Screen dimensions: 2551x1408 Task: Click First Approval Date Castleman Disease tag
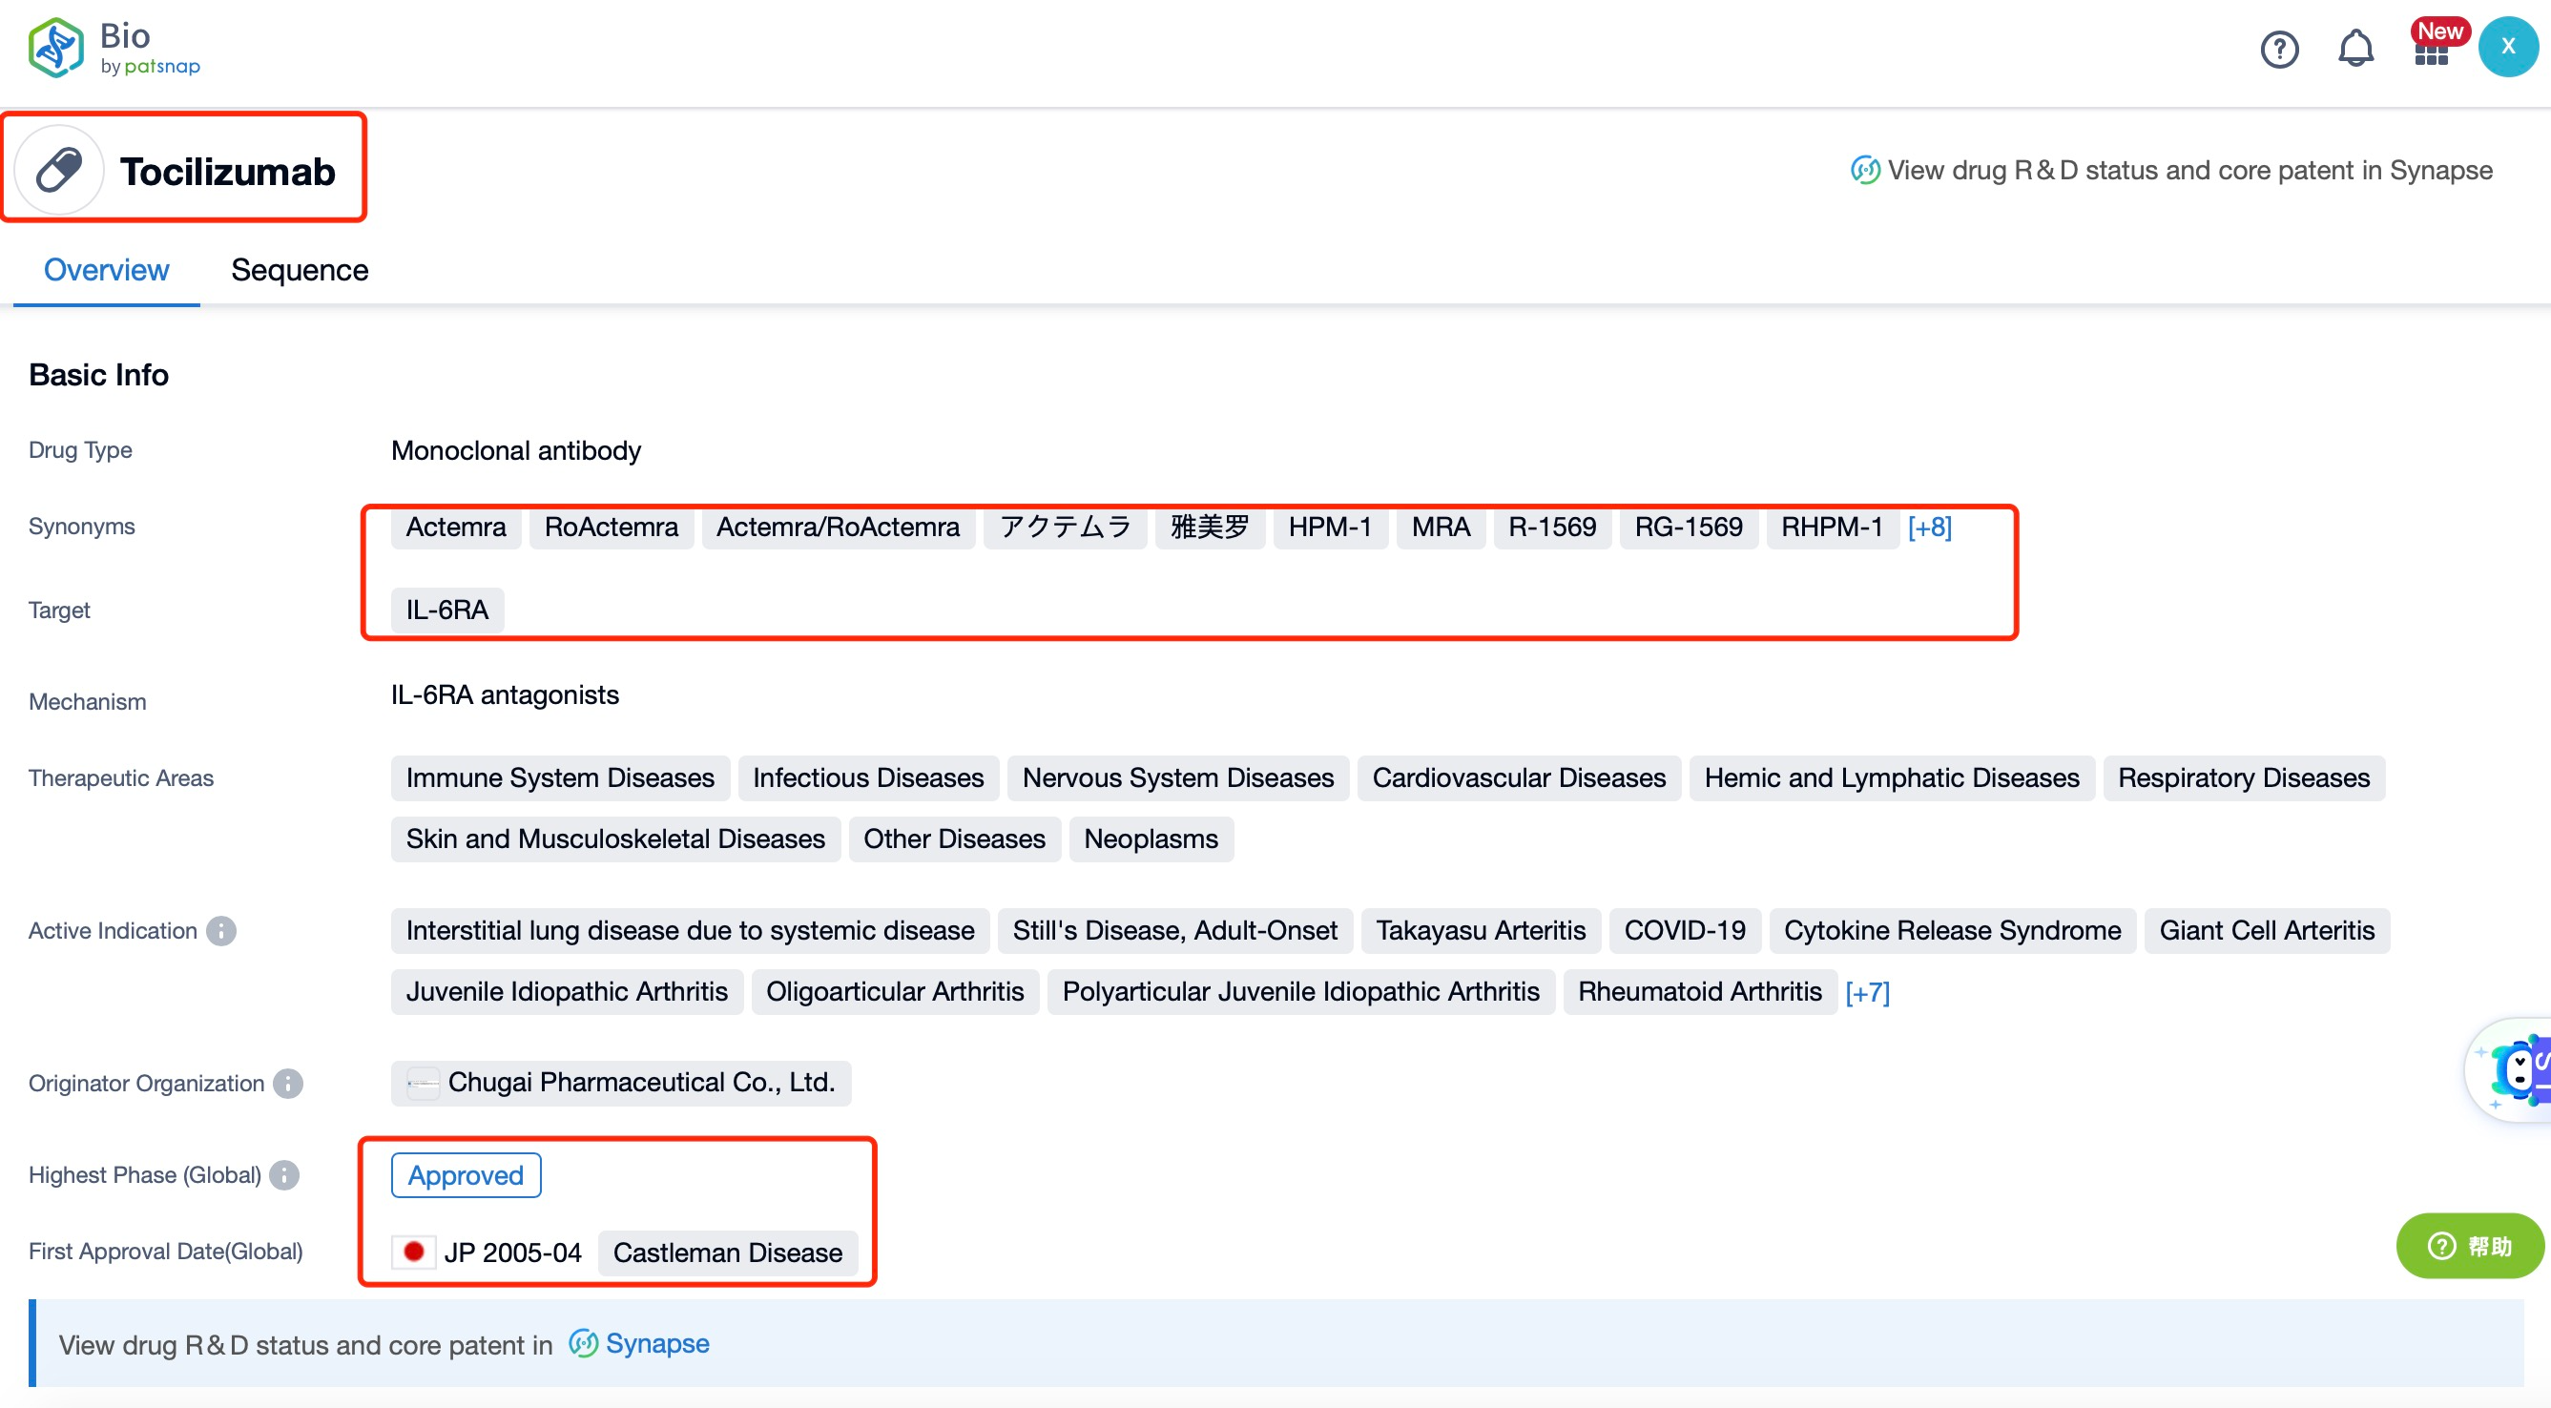point(727,1251)
